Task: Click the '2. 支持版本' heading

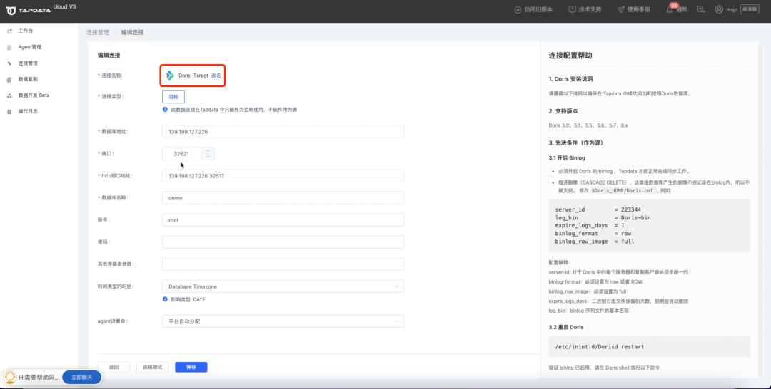Action: point(563,111)
